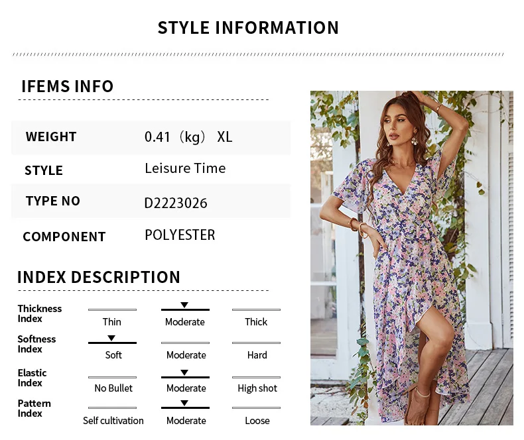524x440 pixels.
Task: Select the Thick thickness option
Action: tap(256, 322)
